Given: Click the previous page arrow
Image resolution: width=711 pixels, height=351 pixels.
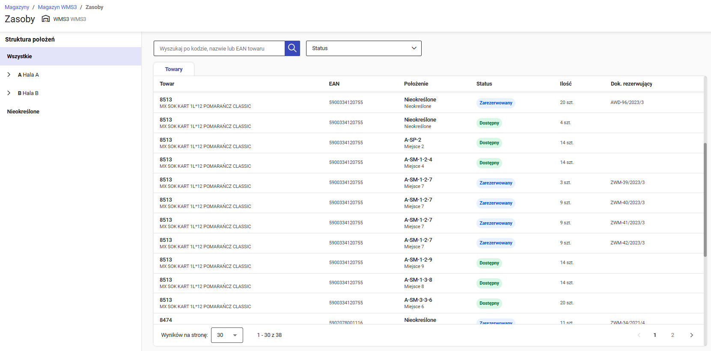Looking at the screenshot, I should [639, 335].
